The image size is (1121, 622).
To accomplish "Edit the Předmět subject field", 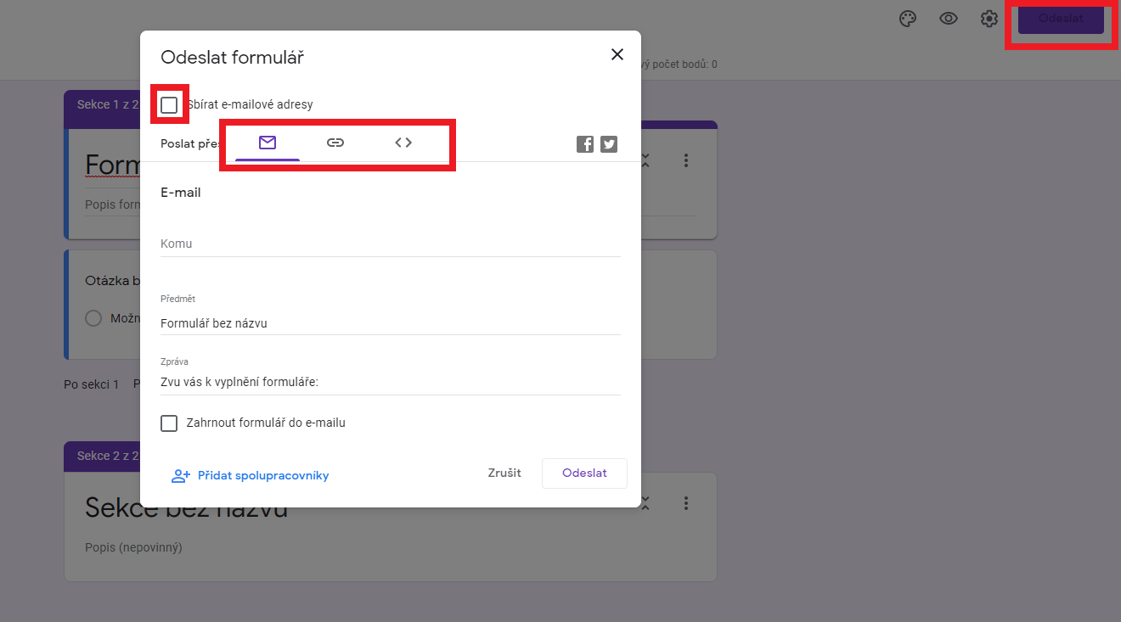I will [x=391, y=323].
